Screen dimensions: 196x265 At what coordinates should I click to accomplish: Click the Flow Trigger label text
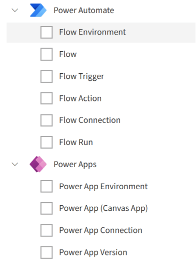point(81,76)
